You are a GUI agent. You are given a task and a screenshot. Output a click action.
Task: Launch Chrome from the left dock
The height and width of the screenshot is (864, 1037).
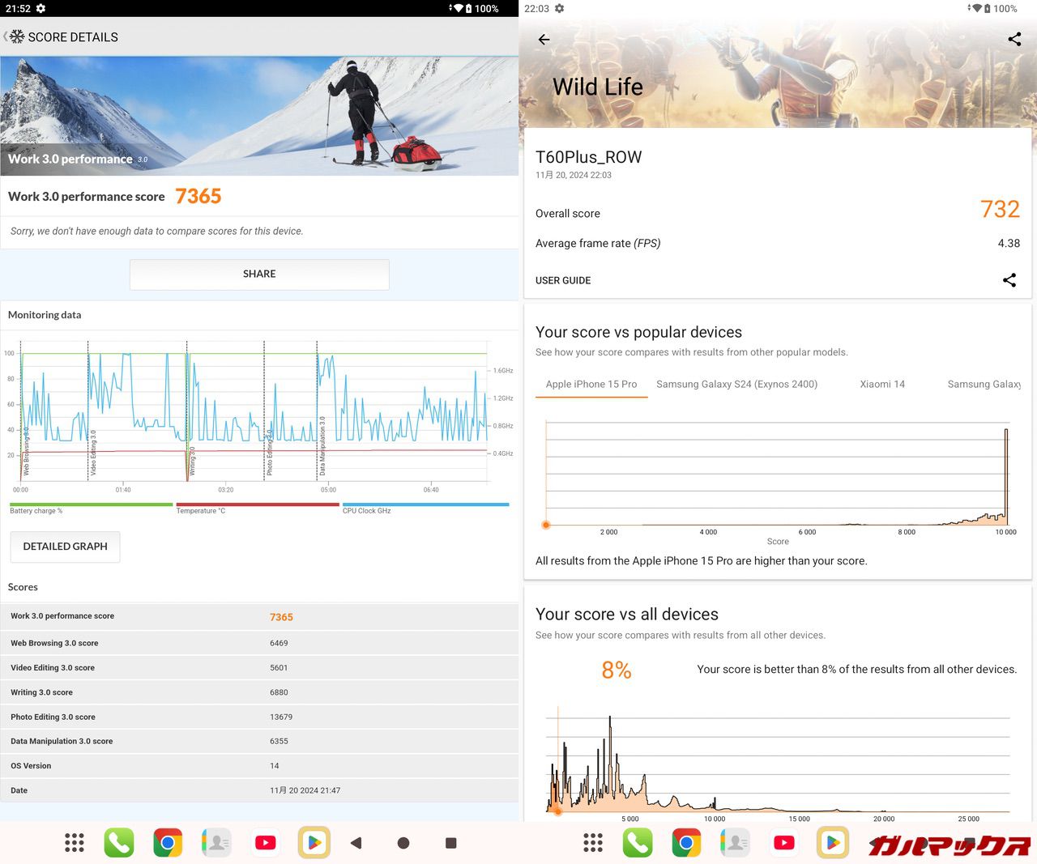168,843
